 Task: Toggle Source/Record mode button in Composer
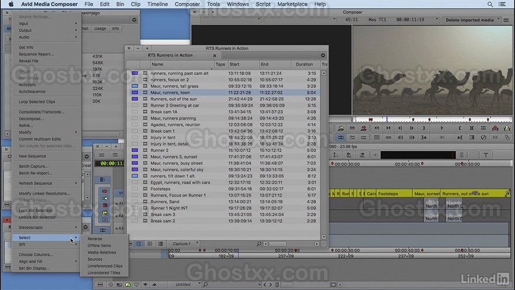coord(341,138)
